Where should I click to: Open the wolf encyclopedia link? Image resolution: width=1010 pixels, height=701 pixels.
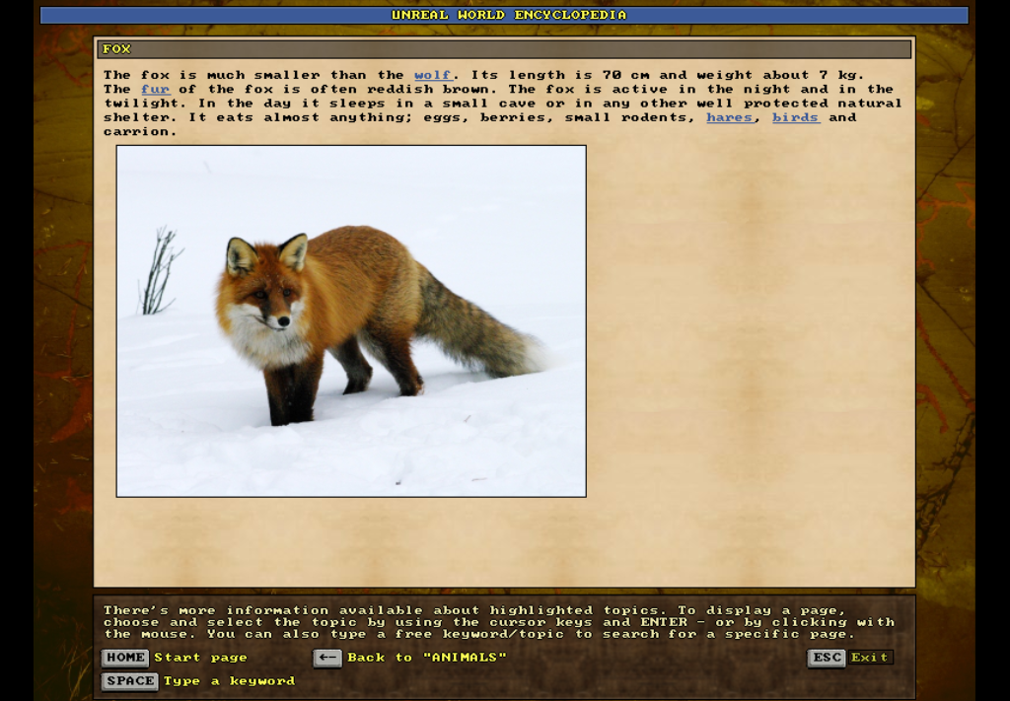[432, 75]
